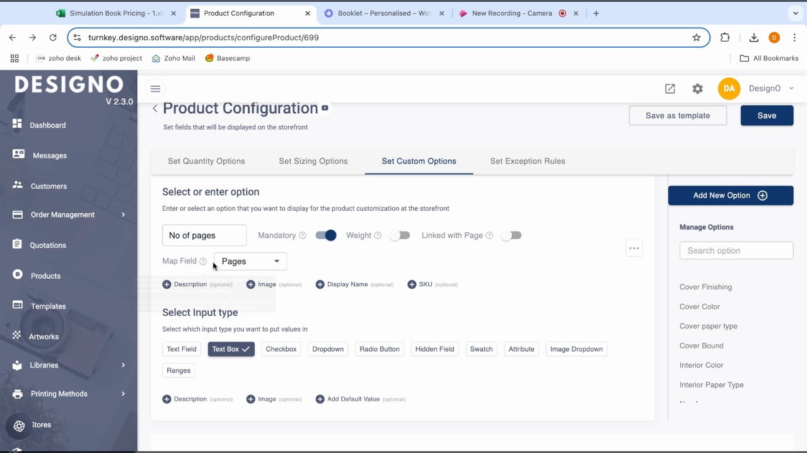
Task: Click the Dashboard icon in sidebar
Action: (x=18, y=124)
